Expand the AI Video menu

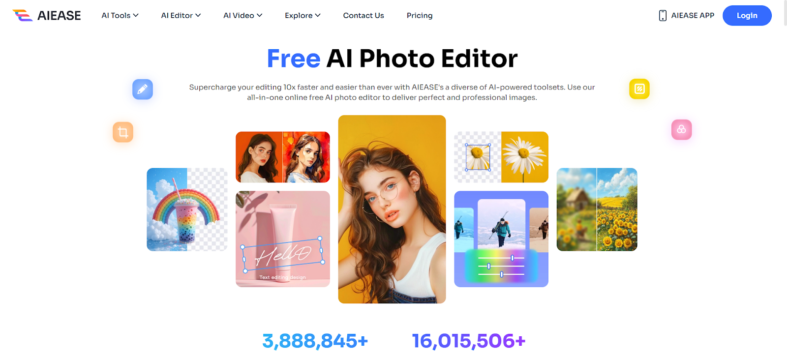click(x=243, y=16)
